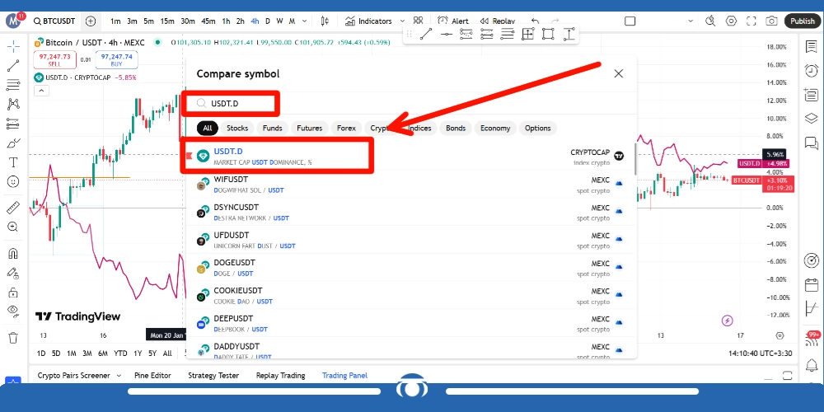The width and height of the screenshot is (824, 412).
Task: Select the Text tool in left toolbar
Action: 12,162
